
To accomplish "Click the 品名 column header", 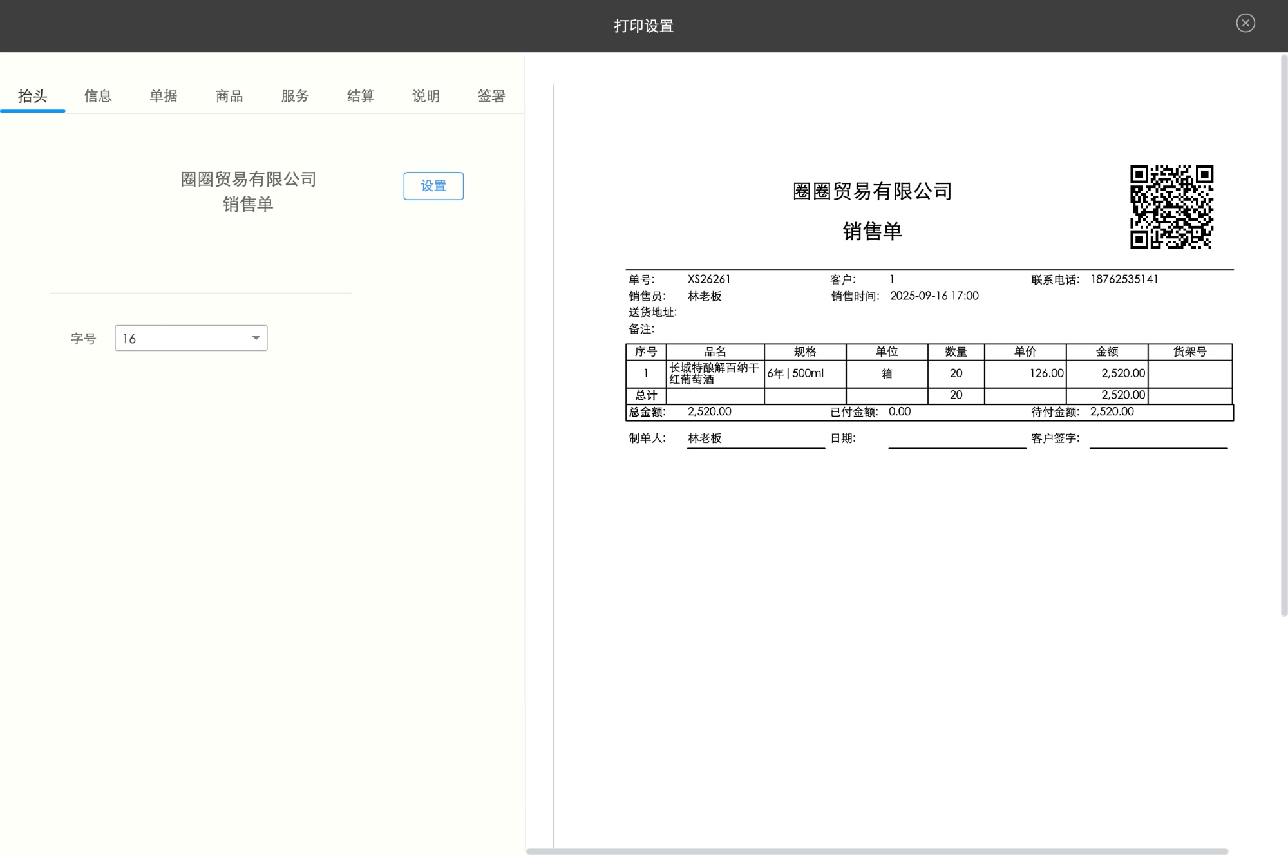I will (715, 352).
